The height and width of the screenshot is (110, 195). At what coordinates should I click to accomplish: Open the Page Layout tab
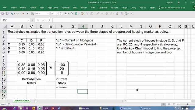coord(53,8)
